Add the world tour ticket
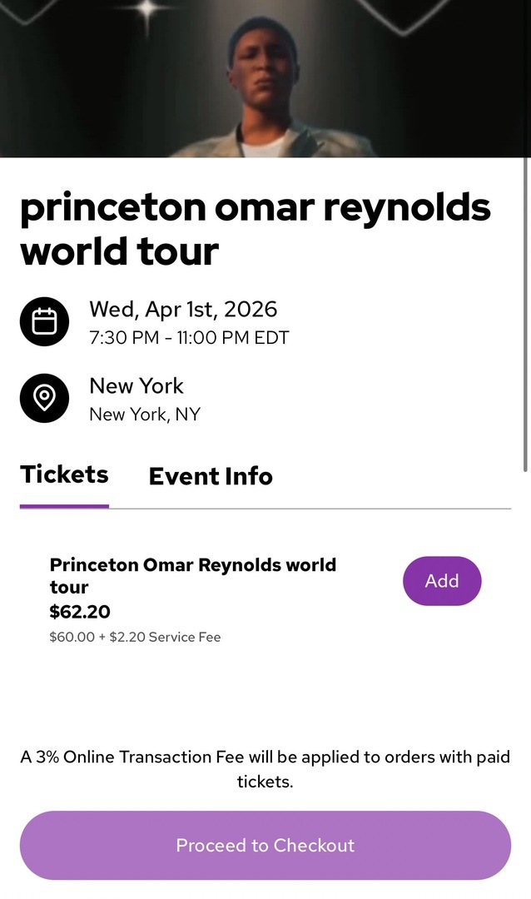The width and height of the screenshot is (531, 899). 442,581
